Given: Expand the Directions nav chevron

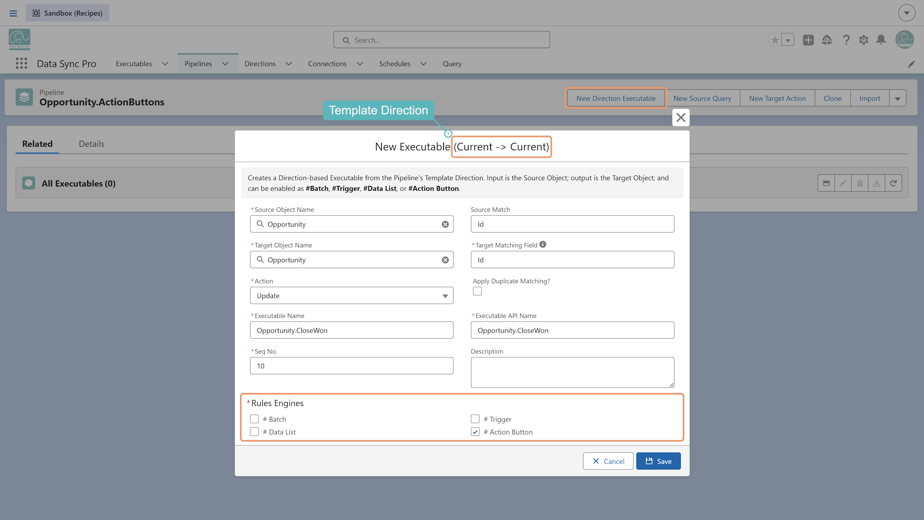Looking at the screenshot, I should (x=289, y=64).
